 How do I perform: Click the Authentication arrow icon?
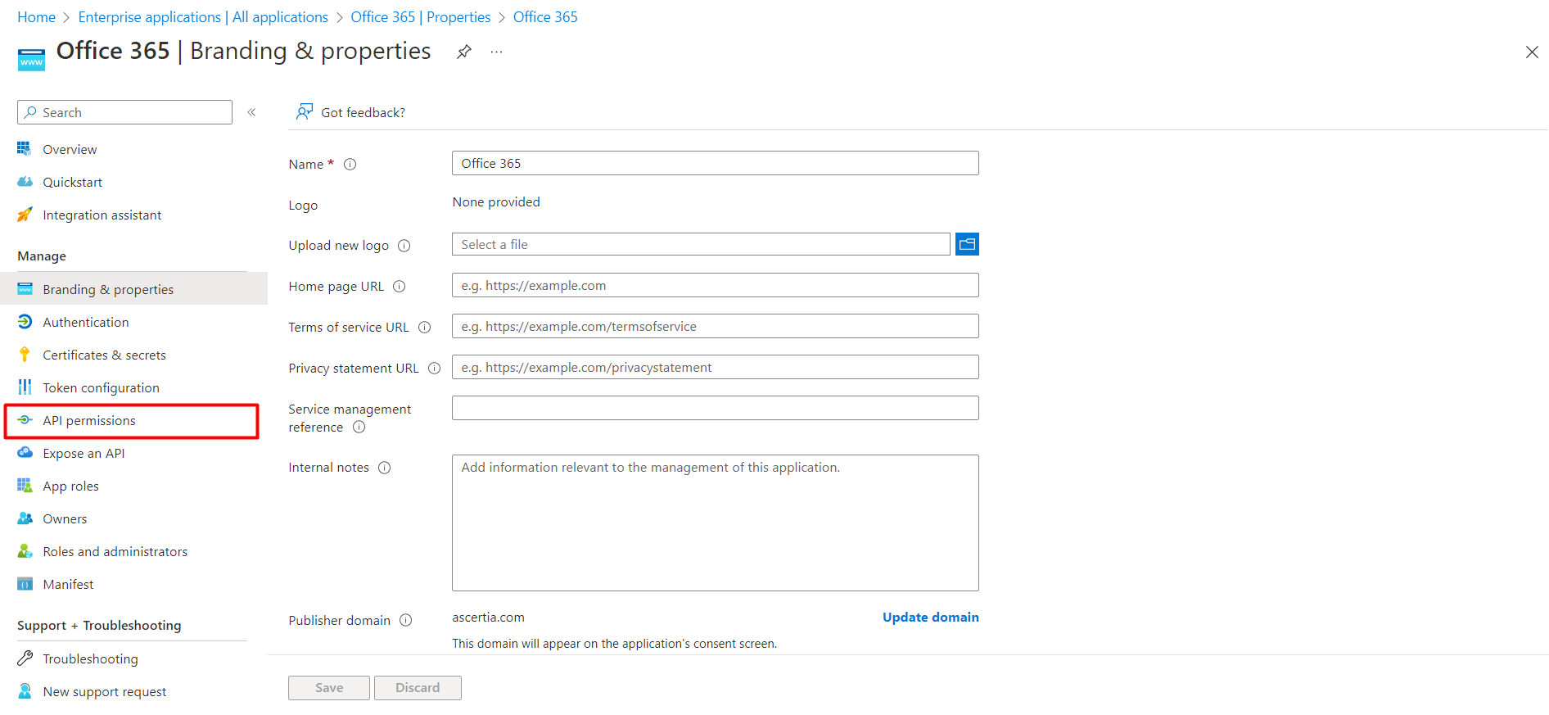point(25,322)
